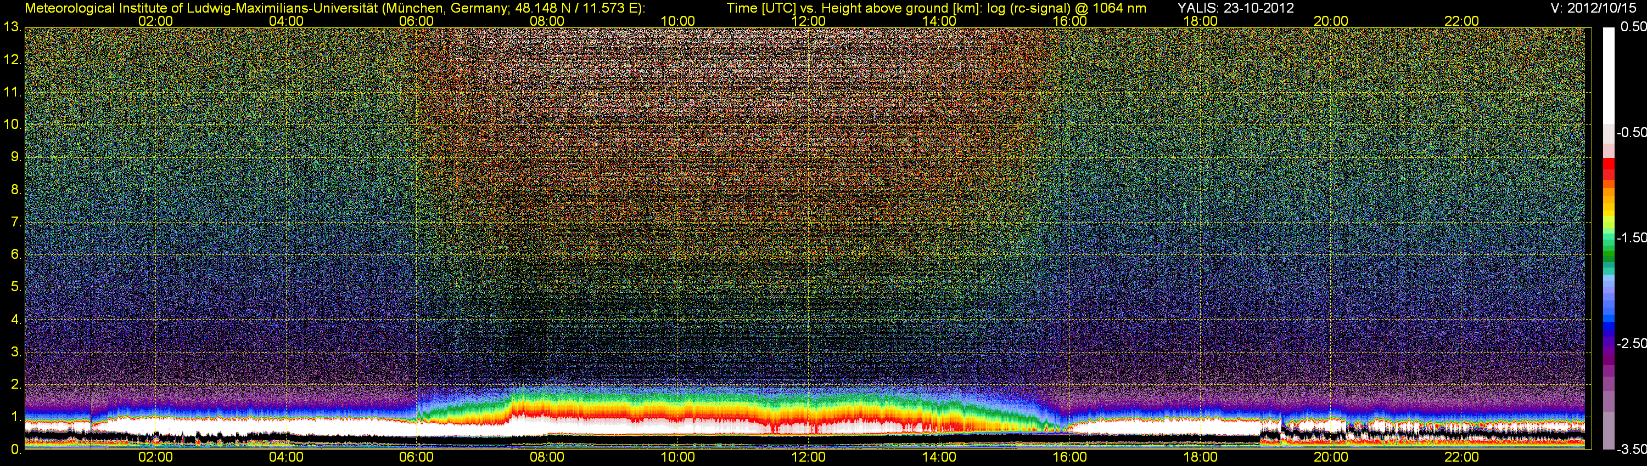Select the 16:00 tick on the bottom time axis
The image size is (1647, 466).
click(1069, 457)
